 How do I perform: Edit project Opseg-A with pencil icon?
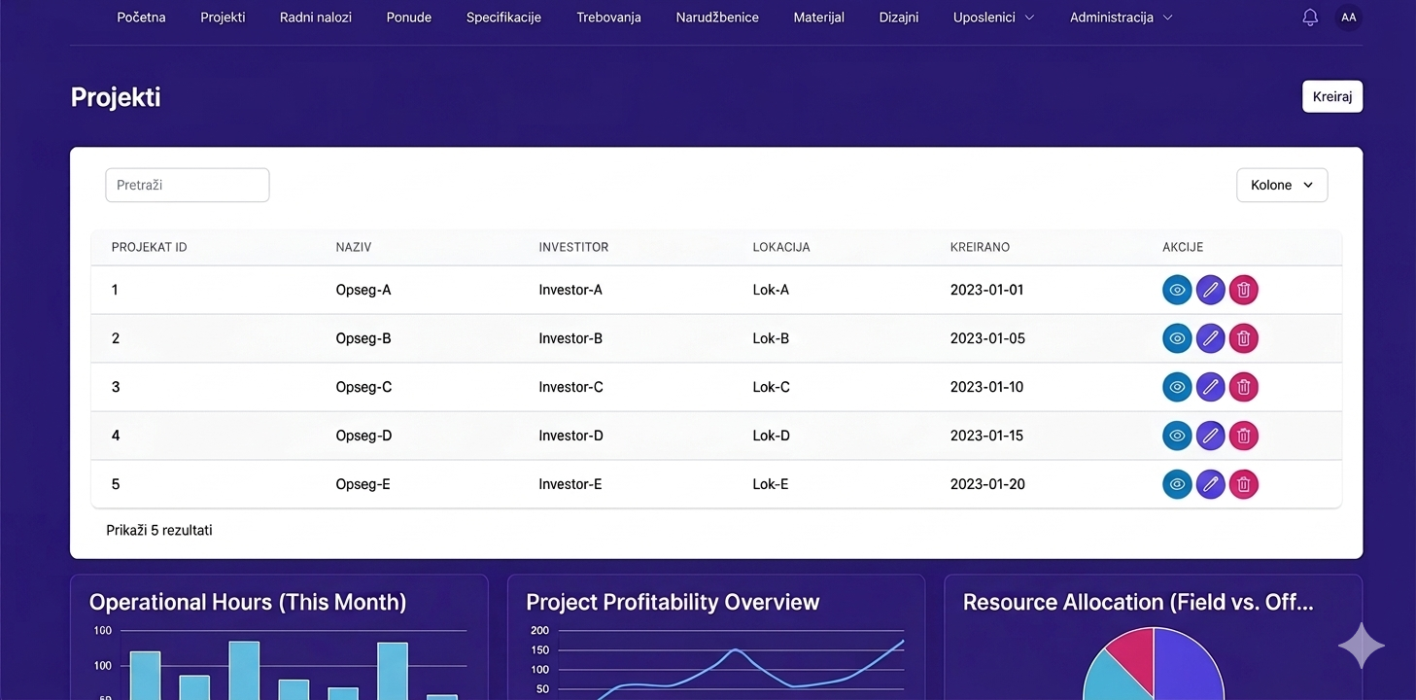click(1210, 290)
